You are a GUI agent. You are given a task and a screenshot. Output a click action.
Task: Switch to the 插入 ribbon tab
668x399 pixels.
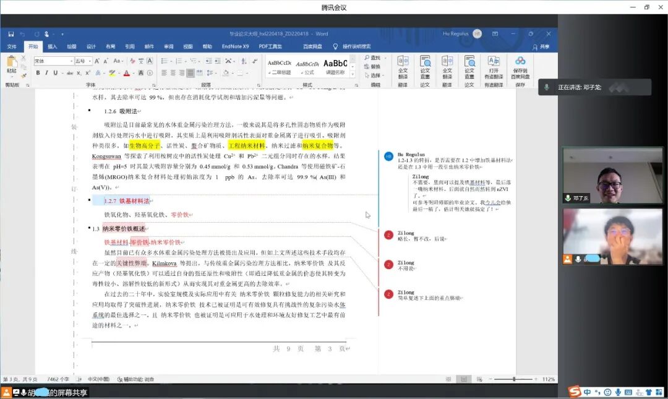(x=53, y=46)
